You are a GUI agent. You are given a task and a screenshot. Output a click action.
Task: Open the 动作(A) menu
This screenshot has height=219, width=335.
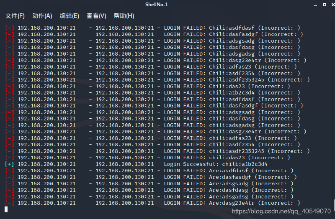click(x=42, y=16)
